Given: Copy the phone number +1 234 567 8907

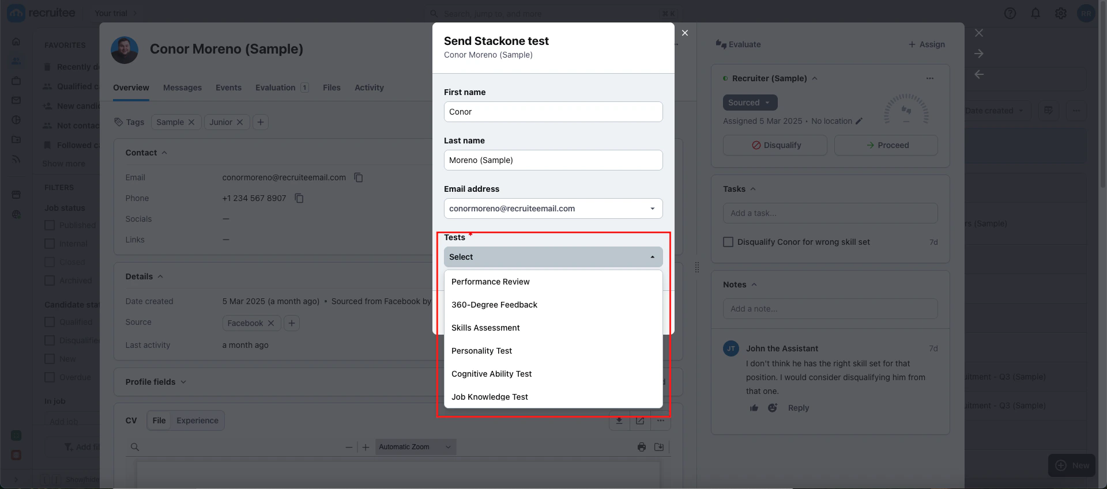Looking at the screenshot, I should click(299, 198).
